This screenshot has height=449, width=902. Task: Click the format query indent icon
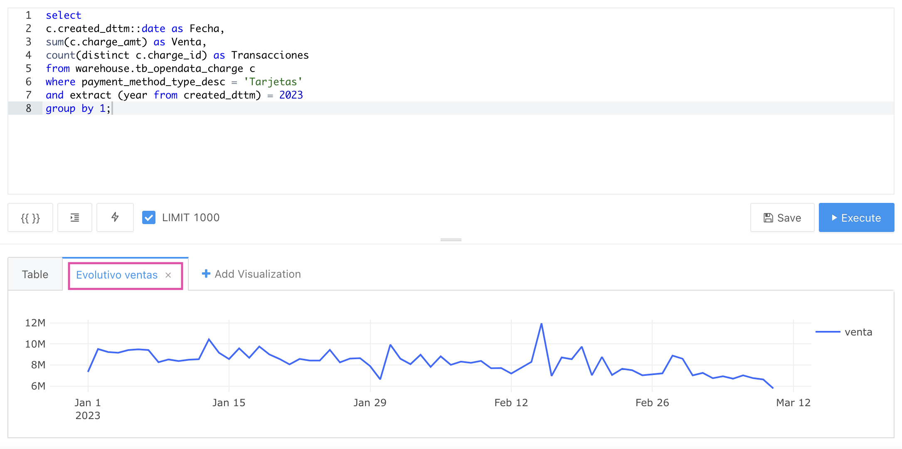75,217
